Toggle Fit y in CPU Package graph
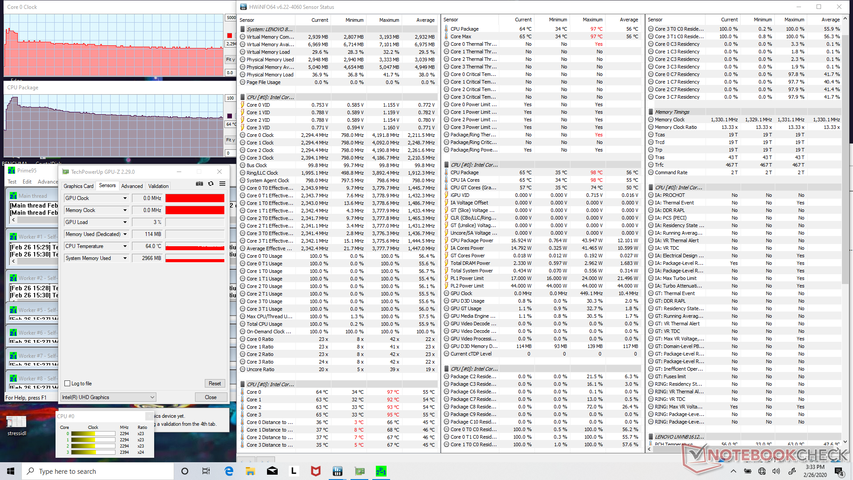 point(230,140)
